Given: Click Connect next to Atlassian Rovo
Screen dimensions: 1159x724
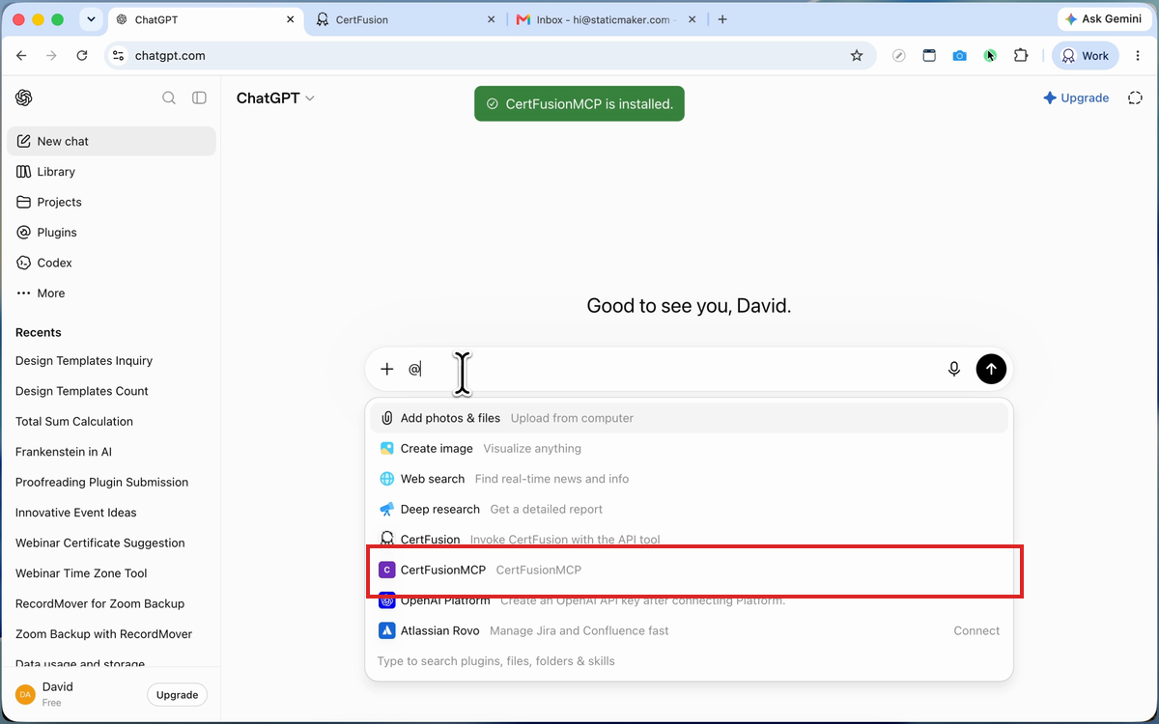Looking at the screenshot, I should coord(976,630).
